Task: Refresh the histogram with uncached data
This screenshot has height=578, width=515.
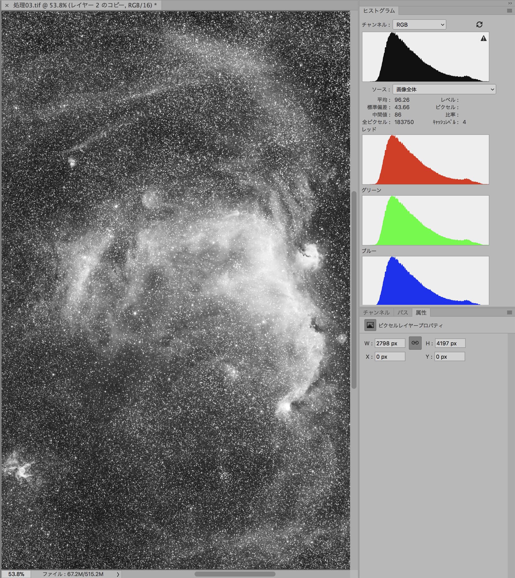Action: [x=479, y=25]
